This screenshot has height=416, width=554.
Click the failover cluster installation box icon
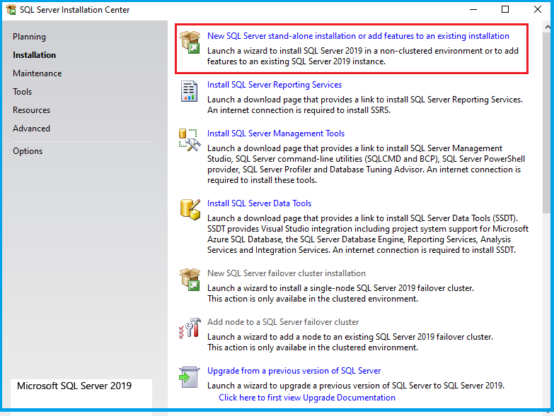(190, 279)
